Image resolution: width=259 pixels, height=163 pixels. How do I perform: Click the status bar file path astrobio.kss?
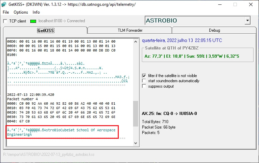(49, 154)
